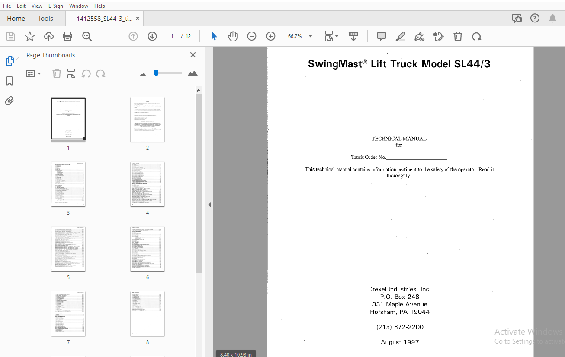Viewport: 565px width, 357px height.
Task: Zoom in using the plus circle
Action: coord(271,36)
